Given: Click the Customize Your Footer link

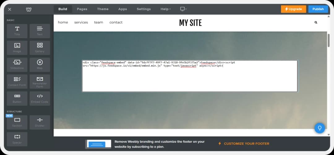Looking at the screenshot, I should [243, 144].
